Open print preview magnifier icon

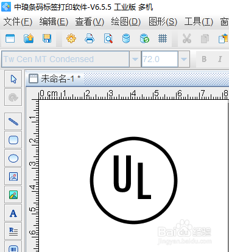(108, 38)
